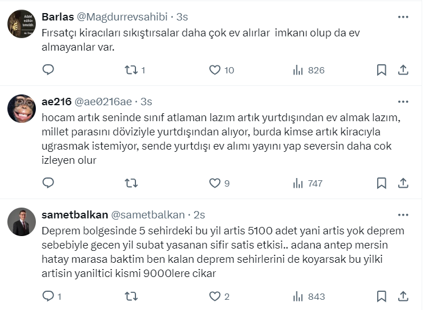Retweet ae216's tweet

[x=131, y=183]
